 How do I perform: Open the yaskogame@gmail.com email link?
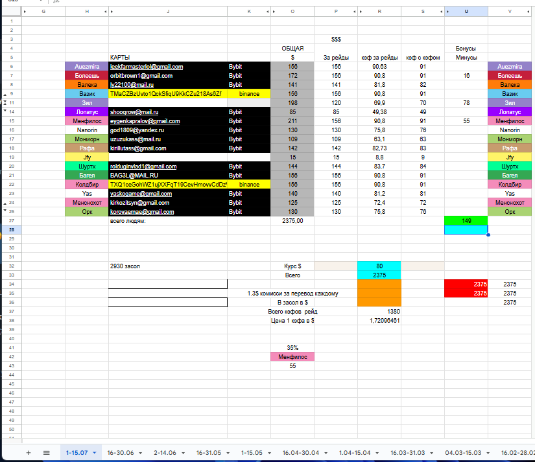pyautogui.click(x=141, y=194)
